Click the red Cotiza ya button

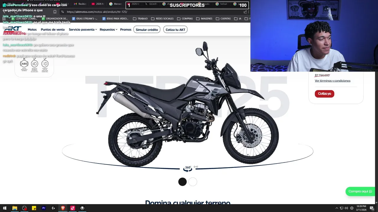tap(324, 94)
